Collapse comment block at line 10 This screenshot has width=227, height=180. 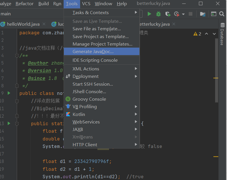pos(17,101)
